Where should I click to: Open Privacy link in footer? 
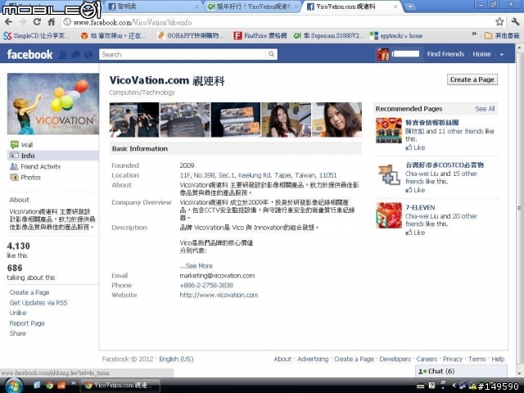pos(453,359)
